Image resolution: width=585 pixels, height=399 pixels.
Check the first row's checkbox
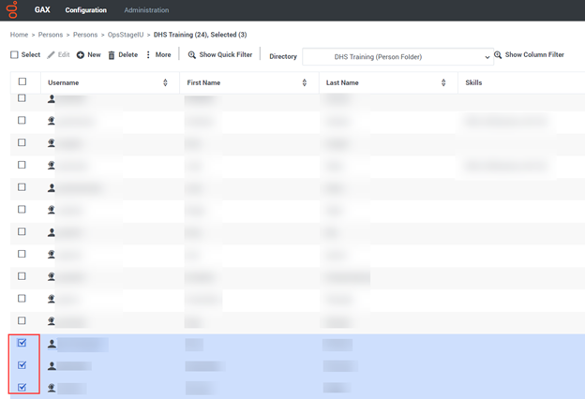(x=22, y=98)
